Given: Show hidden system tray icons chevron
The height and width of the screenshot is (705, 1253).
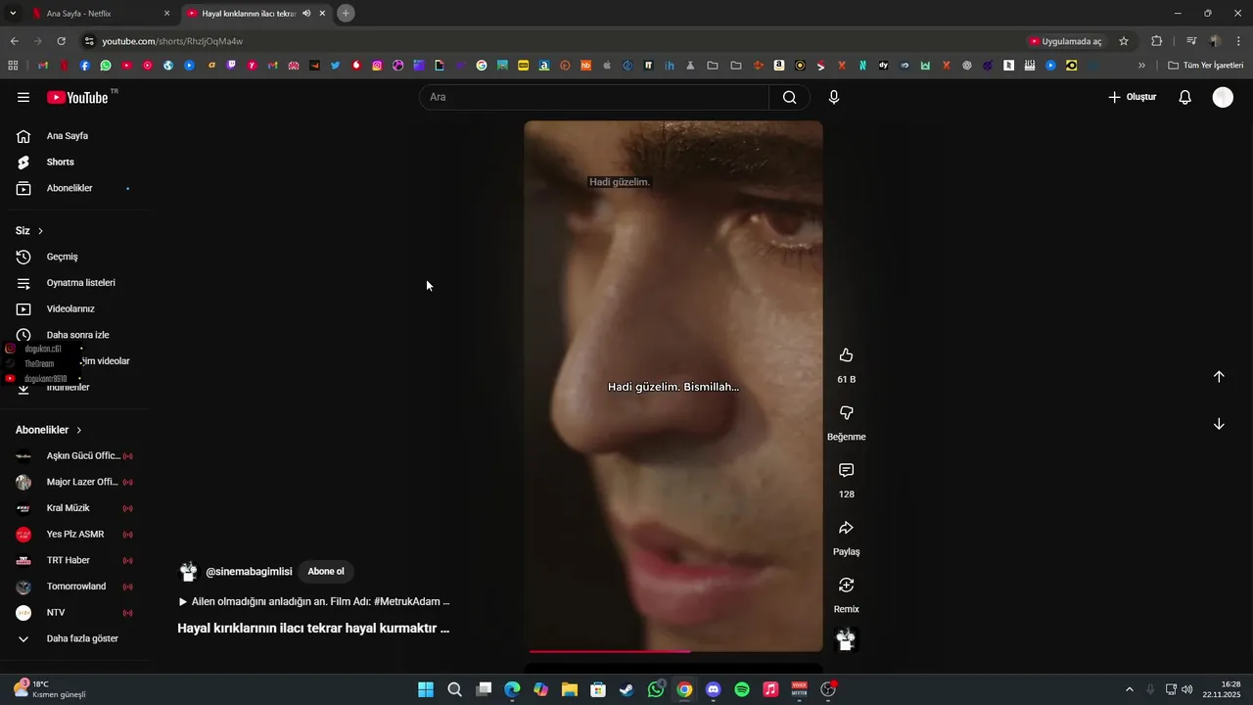Looking at the screenshot, I should (x=1129, y=689).
